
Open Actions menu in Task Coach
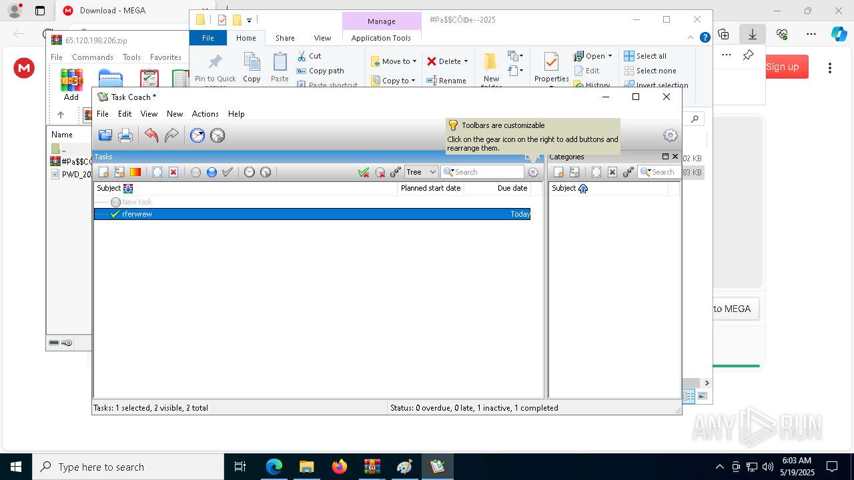[x=205, y=114]
